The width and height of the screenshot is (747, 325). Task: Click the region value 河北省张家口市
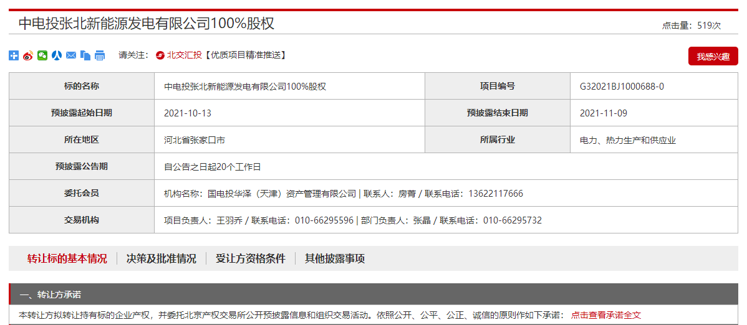click(x=195, y=140)
